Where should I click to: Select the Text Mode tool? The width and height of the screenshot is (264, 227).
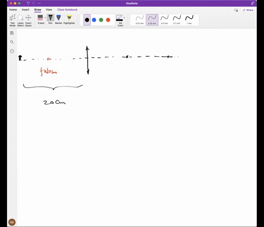[13, 20]
